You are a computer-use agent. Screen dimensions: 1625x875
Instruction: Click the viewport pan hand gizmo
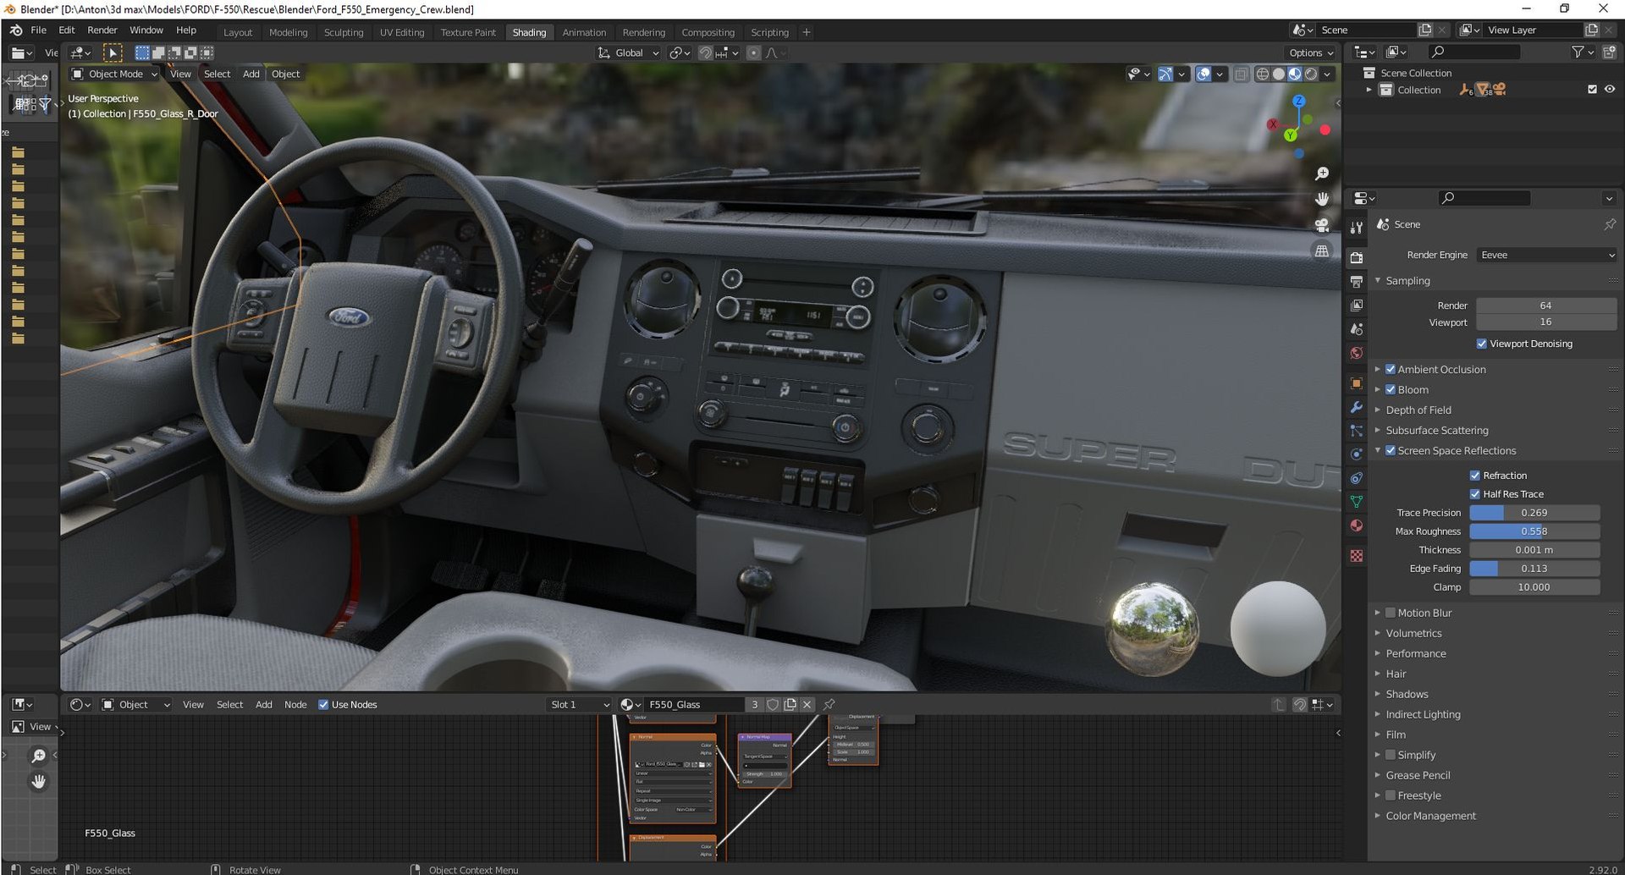coord(1322,199)
